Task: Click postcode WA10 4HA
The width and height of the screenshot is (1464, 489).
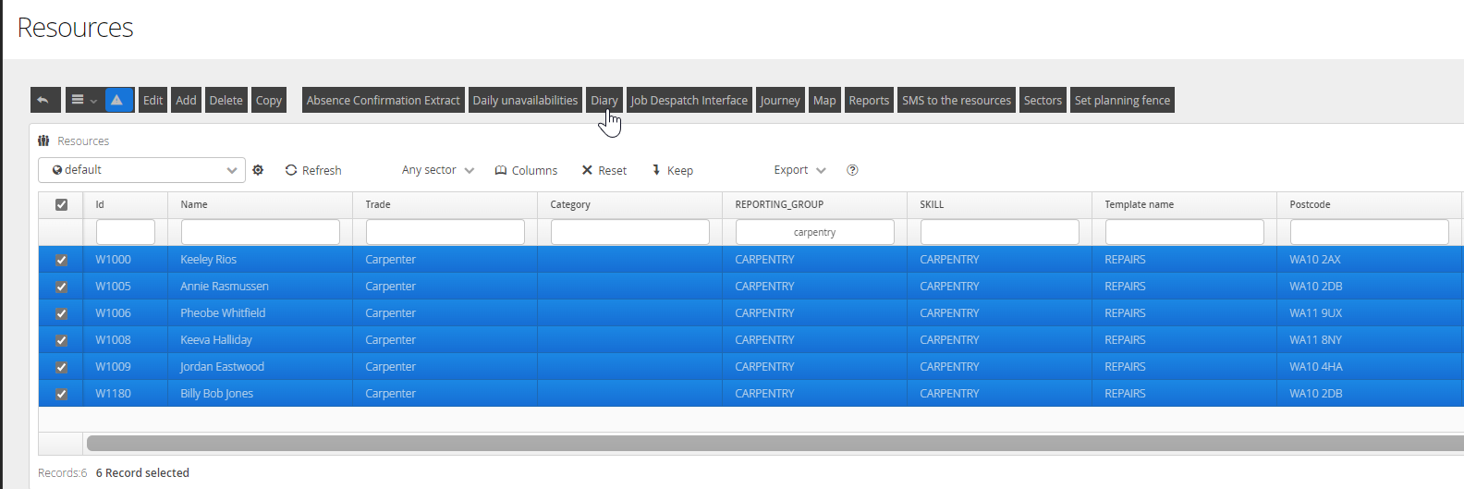Action: click(1316, 367)
